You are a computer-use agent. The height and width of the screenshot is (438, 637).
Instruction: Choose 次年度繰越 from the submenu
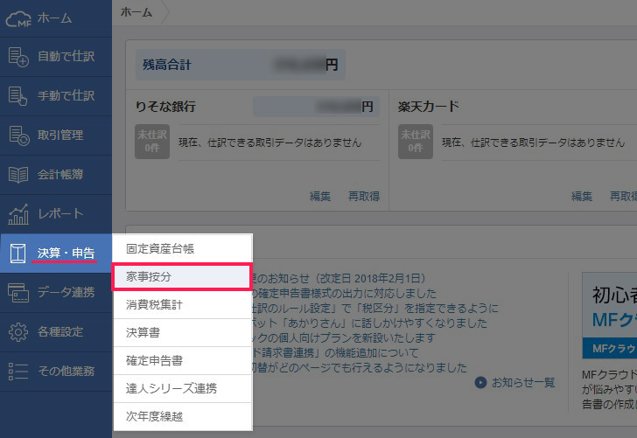tap(182, 416)
